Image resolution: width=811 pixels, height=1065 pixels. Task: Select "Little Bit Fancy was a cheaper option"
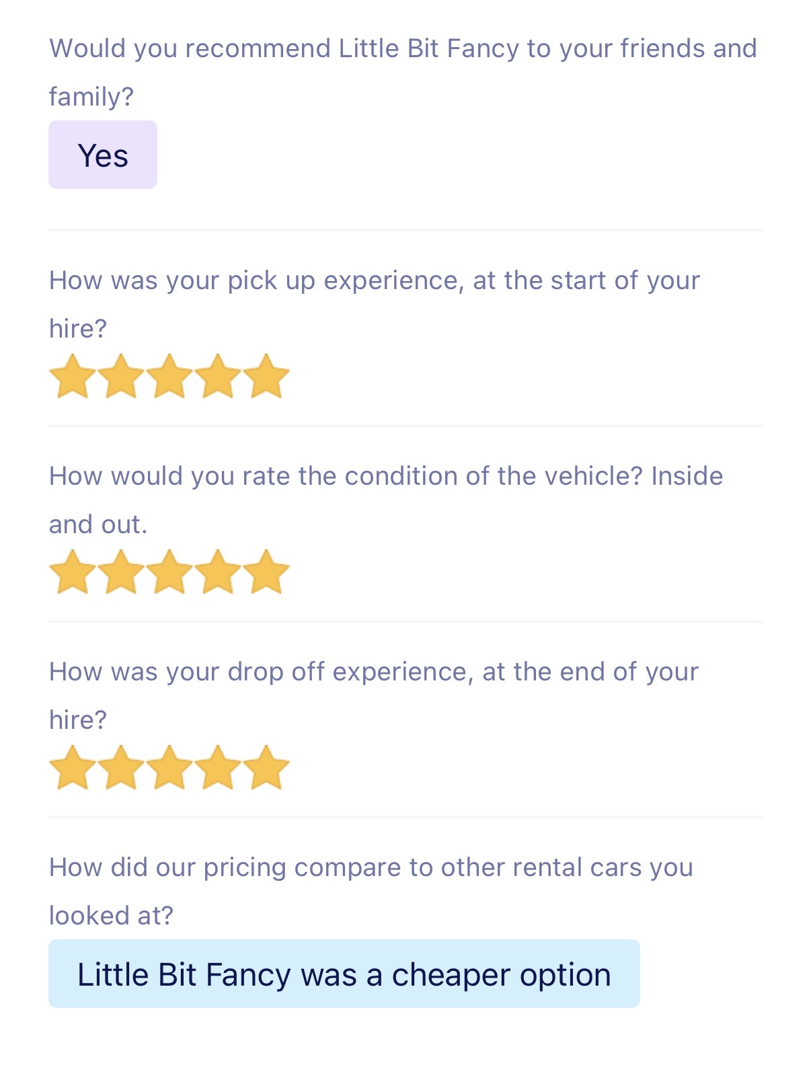pos(344,974)
